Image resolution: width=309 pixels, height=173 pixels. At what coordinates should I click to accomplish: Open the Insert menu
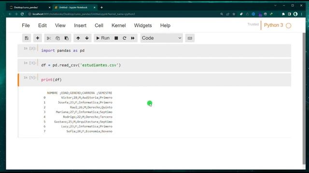pyautogui.click(x=80, y=25)
